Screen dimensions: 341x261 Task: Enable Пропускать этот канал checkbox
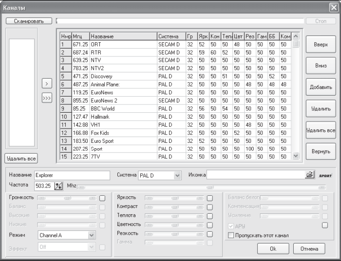coord(231,235)
